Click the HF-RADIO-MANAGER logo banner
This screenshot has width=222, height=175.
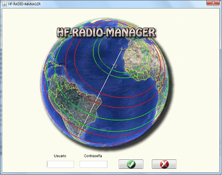pos(106,32)
